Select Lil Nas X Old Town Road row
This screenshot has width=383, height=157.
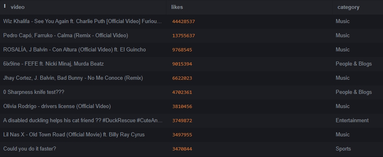click(191, 135)
